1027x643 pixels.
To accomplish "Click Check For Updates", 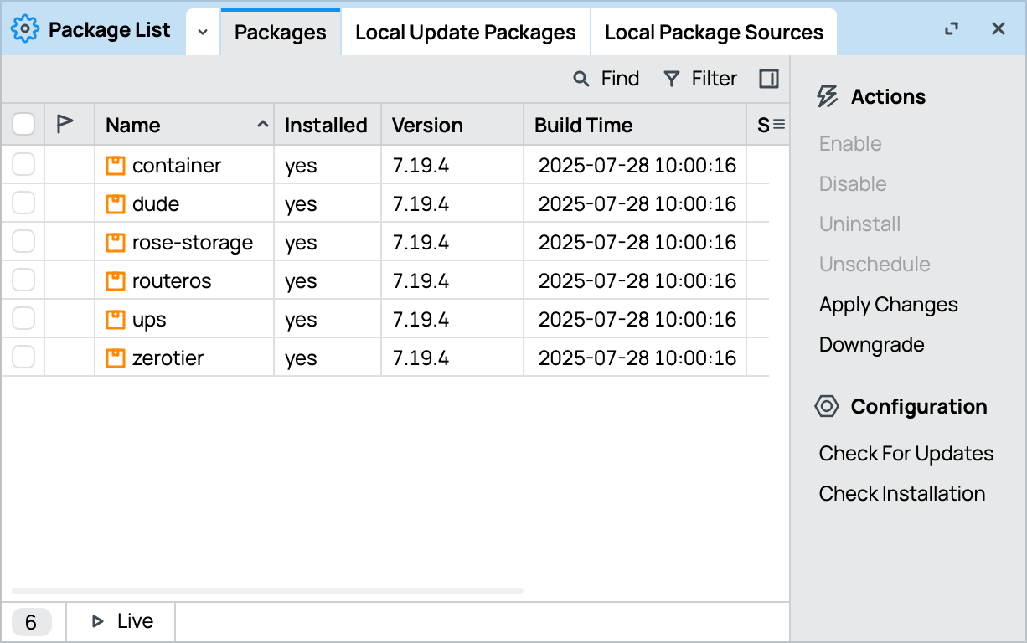I will click(906, 454).
